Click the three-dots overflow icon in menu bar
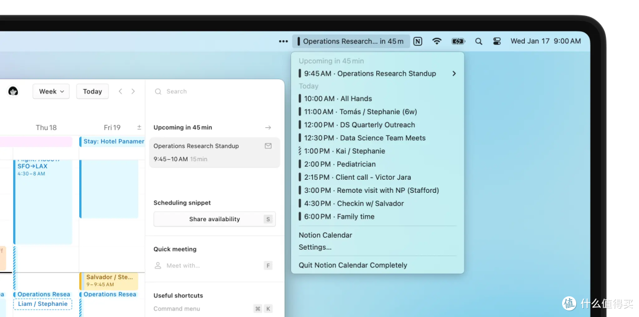Viewport: 639px width, 317px height. click(x=283, y=41)
